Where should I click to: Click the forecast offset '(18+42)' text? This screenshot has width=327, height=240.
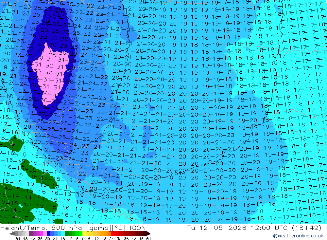click(x=307, y=228)
